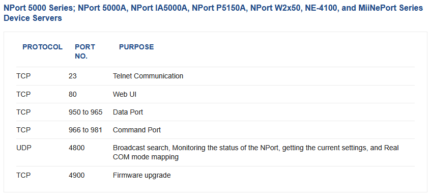The image size is (431, 196).
Task: Select the PORT NO. column header
Action: pos(85,52)
